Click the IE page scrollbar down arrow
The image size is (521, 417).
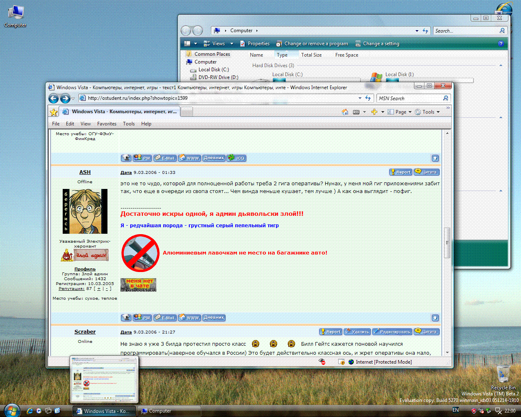click(447, 352)
